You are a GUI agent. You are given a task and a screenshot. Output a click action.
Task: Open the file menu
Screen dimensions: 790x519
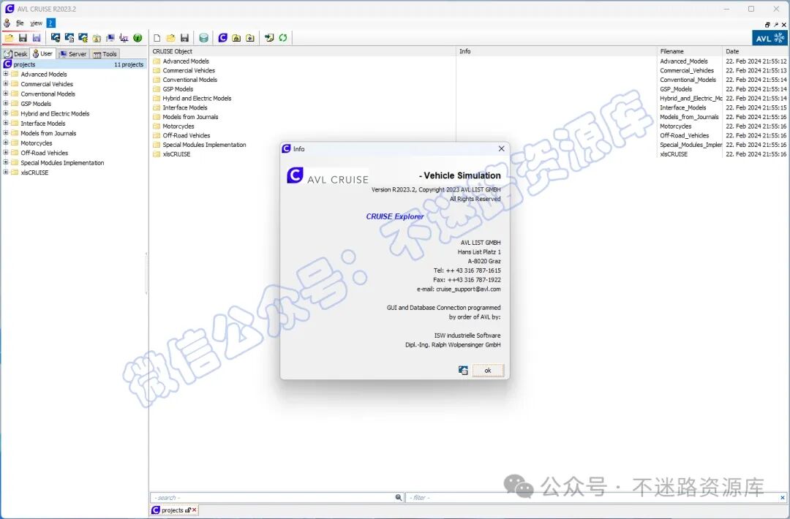click(x=20, y=23)
